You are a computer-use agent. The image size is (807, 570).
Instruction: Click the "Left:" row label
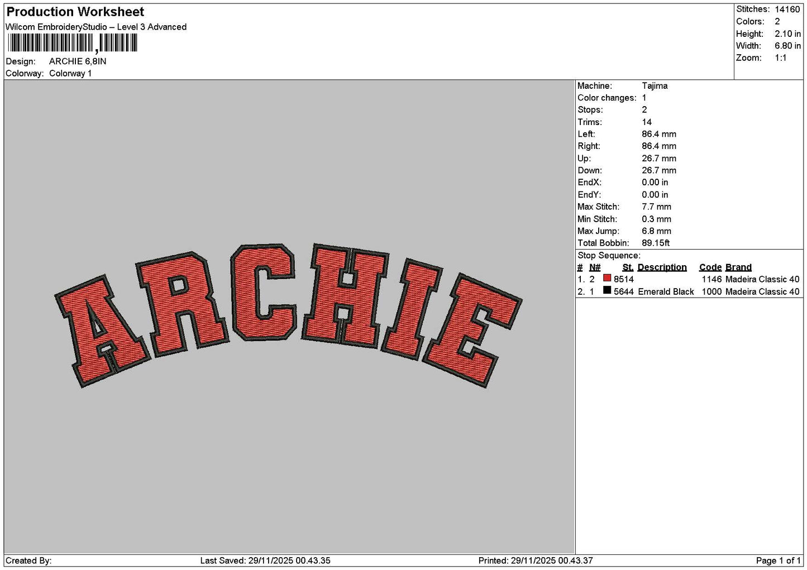[x=586, y=134]
